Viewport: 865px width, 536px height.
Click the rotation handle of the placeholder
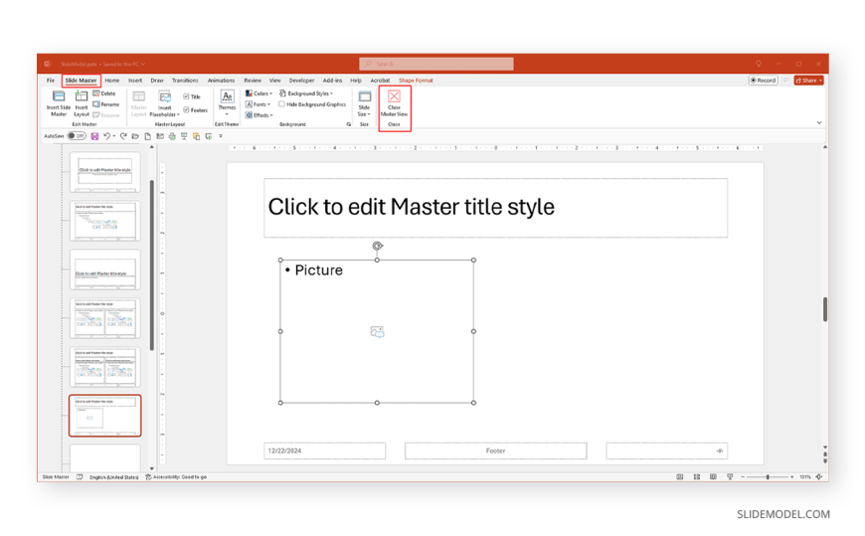pyautogui.click(x=378, y=247)
